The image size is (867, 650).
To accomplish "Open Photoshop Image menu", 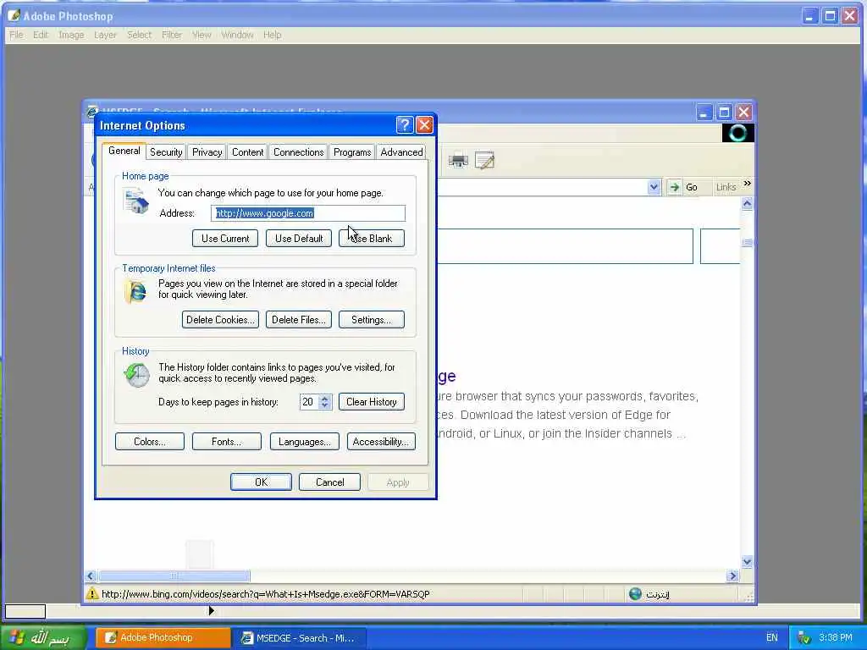I will pyautogui.click(x=71, y=35).
